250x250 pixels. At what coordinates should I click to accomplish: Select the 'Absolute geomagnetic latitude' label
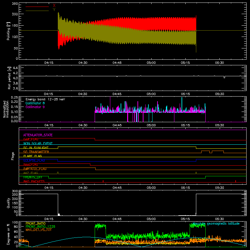pyautogui.click(x=216, y=223)
